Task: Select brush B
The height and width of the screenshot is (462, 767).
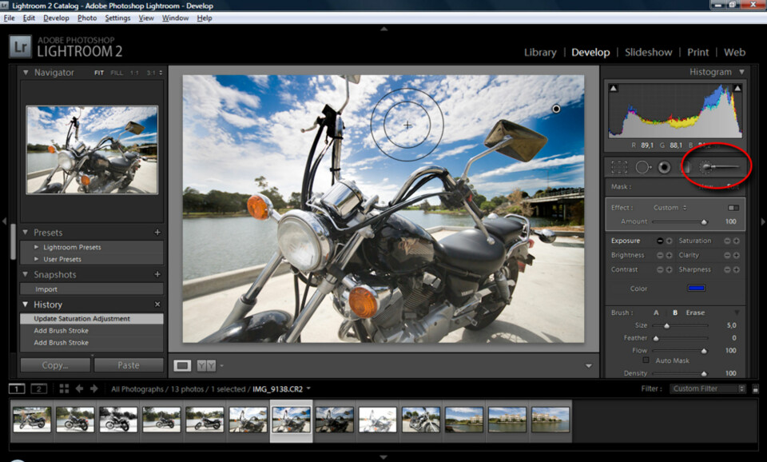Action: click(675, 313)
